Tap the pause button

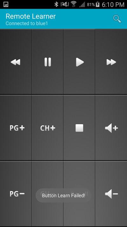click(x=48, y=62)
